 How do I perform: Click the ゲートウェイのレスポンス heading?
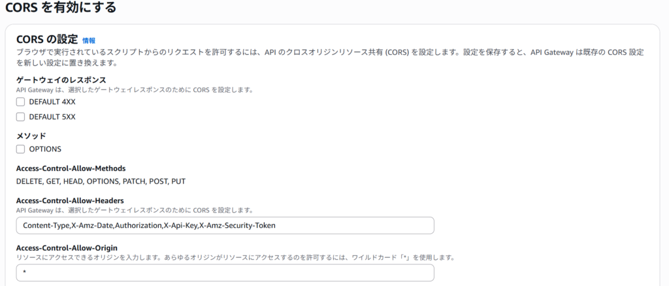pos(61,80)
